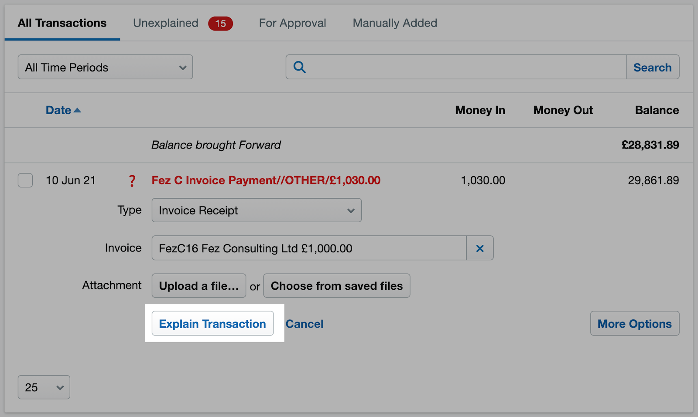Click inside the search input field
This screenshot has width=698, height=417.
tap(436, 67)
